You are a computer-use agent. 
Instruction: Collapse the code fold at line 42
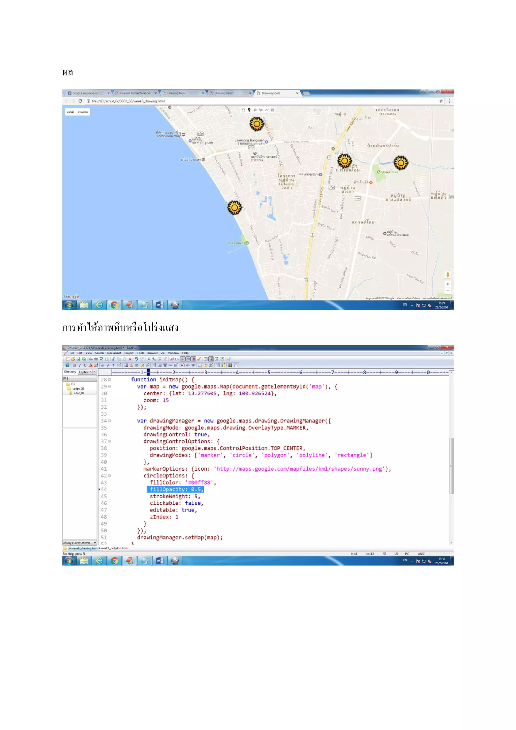[110, 476]
